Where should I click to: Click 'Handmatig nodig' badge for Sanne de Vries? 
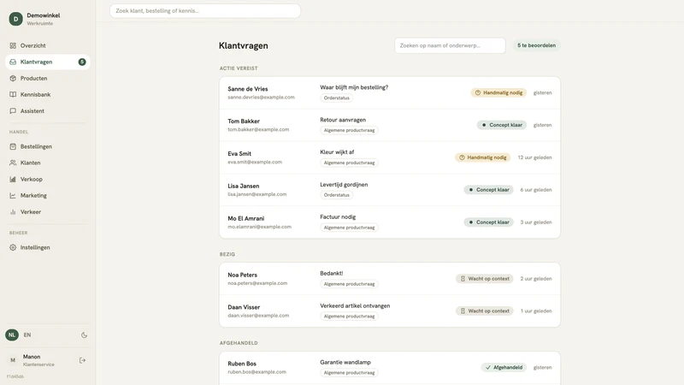(x=498, y=92)
